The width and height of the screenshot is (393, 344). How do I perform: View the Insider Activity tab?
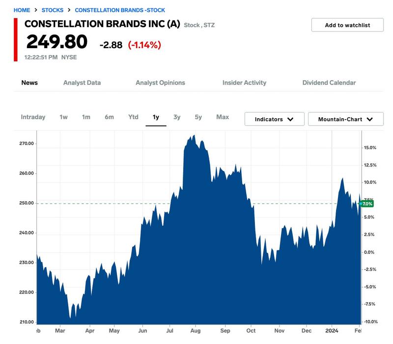tap(244, 82)
